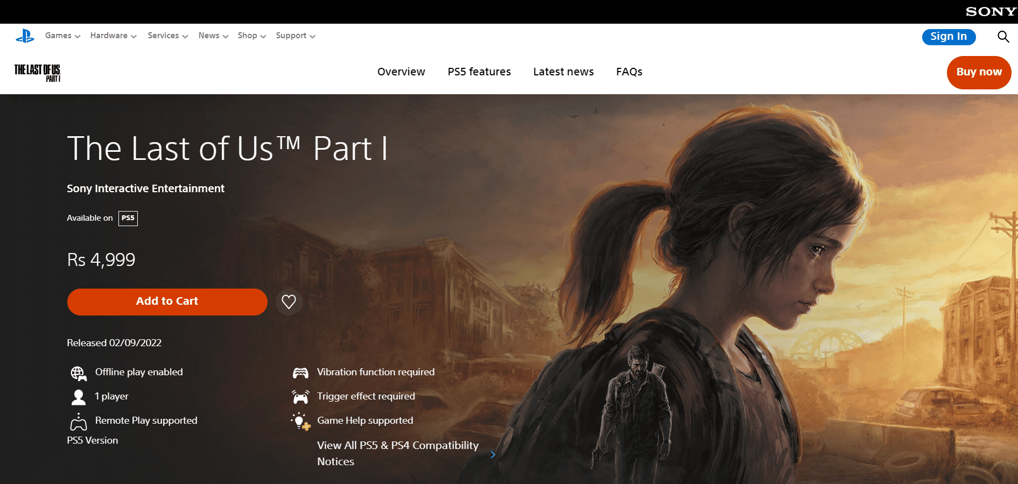Click the game title 'The Last of Us Part I'
The image size is (1018, 484).
coord(227,148)
